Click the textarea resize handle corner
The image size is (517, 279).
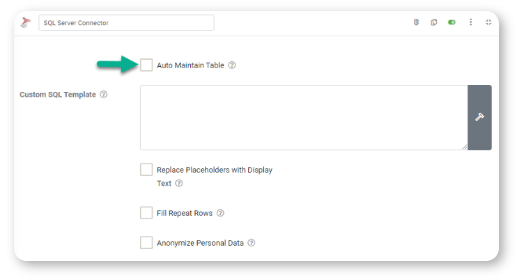pyautogui.click(x=465, y=147)
